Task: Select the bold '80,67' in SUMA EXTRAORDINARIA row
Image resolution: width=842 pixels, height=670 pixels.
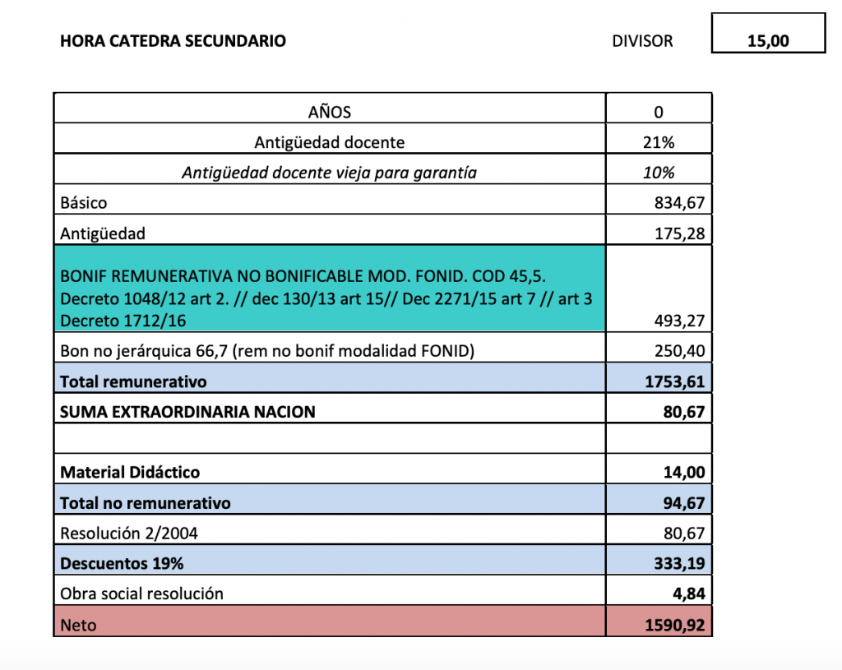Action: (x=683, y=412)
